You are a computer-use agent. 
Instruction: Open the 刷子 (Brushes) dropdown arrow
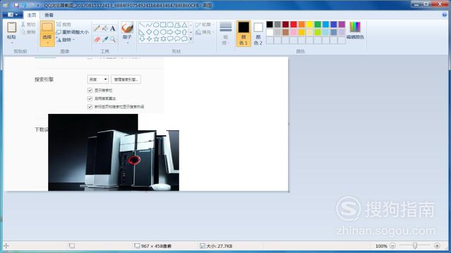[x=127, y=43]
